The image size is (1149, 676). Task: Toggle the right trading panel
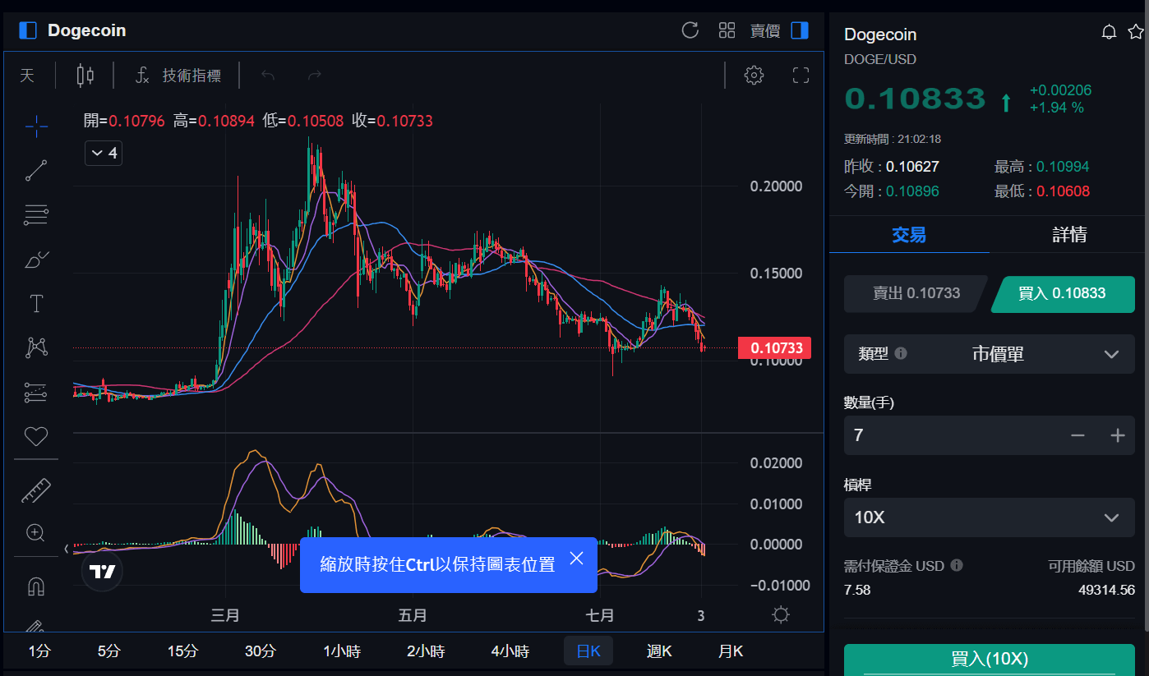click(x=799, y=30)
